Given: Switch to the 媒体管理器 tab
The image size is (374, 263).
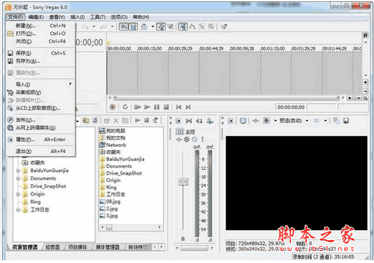Looking at the screenshot, I should click(x=107, y=247).
